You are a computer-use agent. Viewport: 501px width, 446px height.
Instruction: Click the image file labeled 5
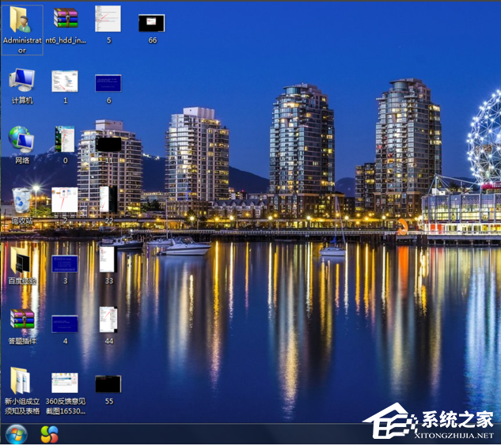tap(108, 19)
